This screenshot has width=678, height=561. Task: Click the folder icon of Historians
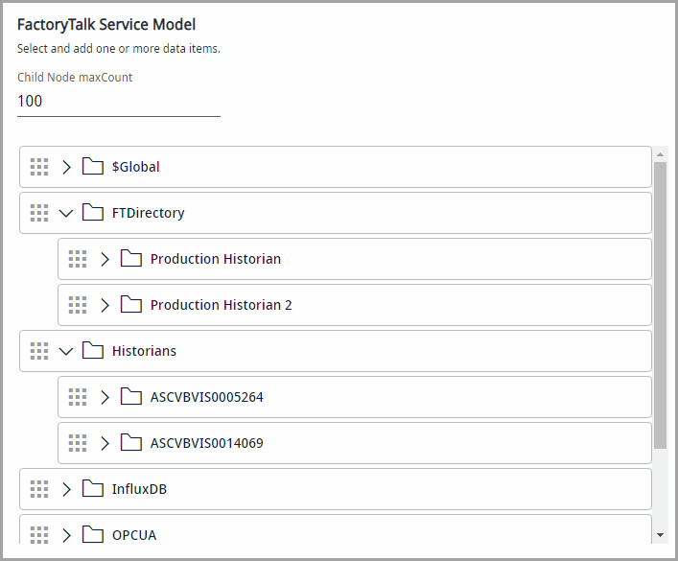click(92, 350)
